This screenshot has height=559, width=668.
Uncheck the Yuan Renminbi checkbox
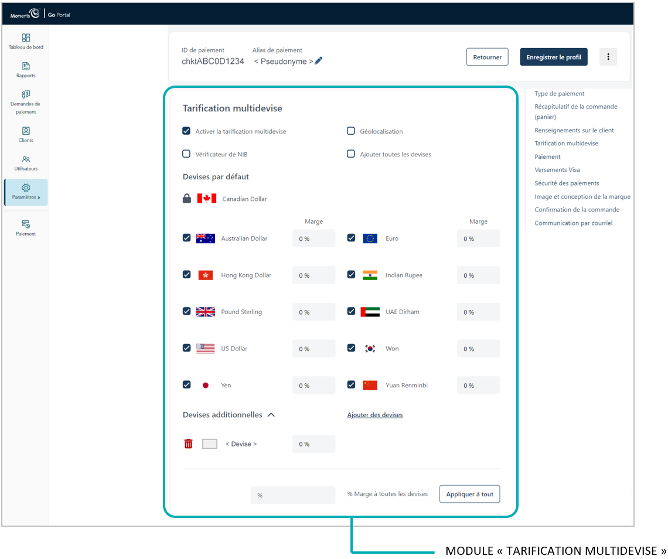(x=351, y=384)
